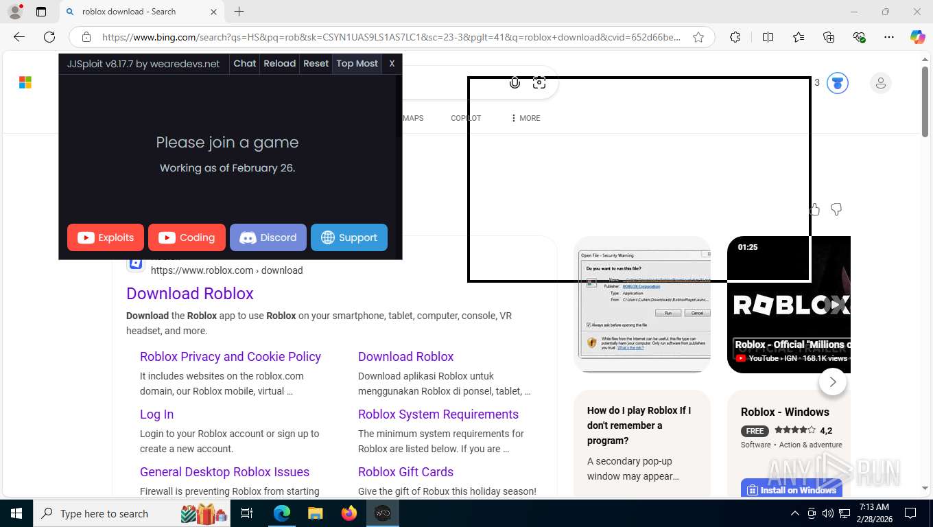Close the JJSploit window with X

tap(392, 63)
